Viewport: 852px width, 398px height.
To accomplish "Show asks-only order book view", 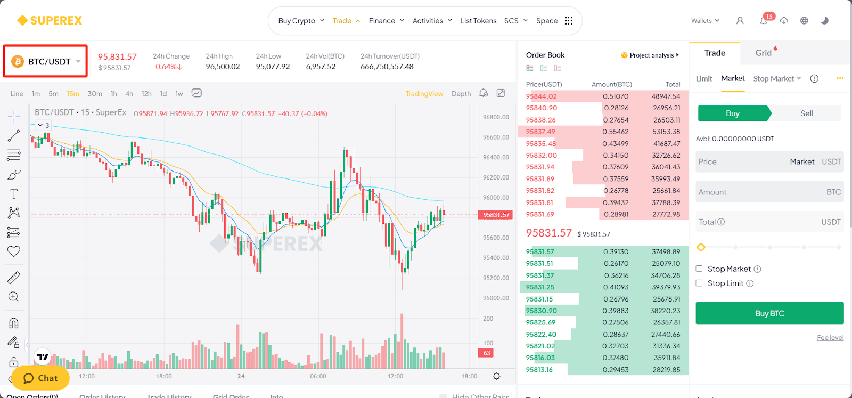I will tap(557, 68).
